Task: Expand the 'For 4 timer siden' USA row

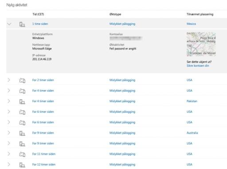Action: [x=9, y=91]
